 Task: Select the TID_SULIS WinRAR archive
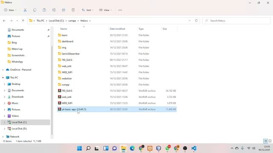(117, 91)
